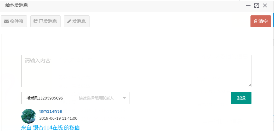Click the pencil icon on 发消息

69,22
